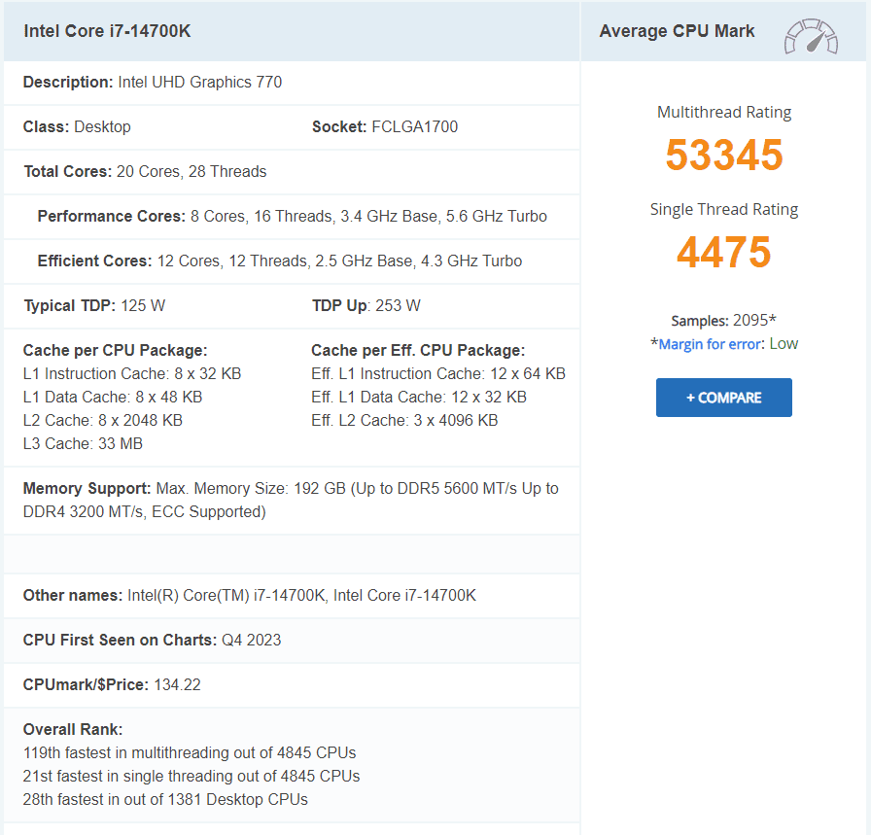Viewport: 871px width, 835px height.
Task: Click 28th fastest of 1381 Desktop CPUs line
Action: click(x=165, y=799)
